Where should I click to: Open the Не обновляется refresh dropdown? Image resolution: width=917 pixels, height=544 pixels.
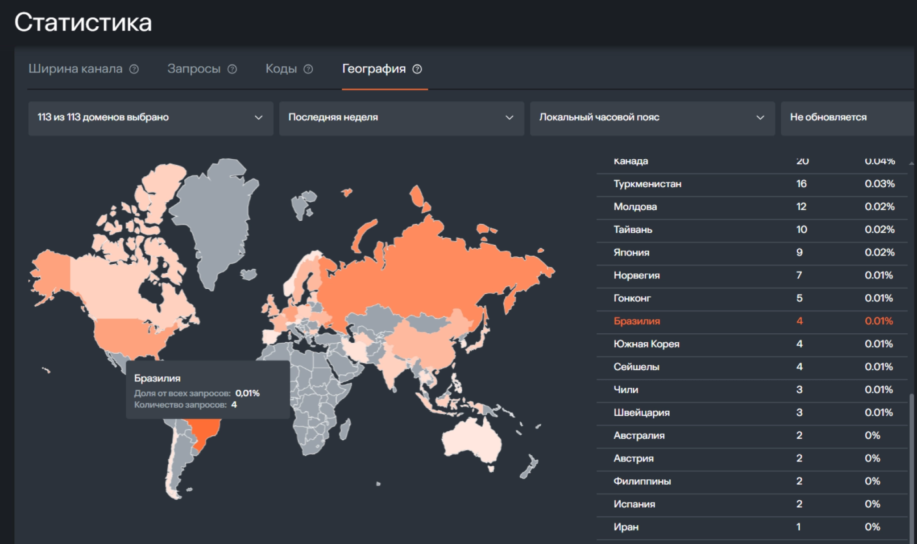pos(848,118)
